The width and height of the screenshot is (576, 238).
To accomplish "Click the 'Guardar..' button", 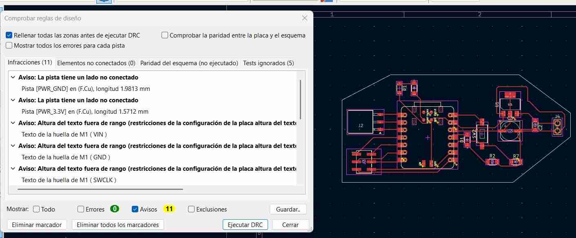I will [x=288, y=209].
